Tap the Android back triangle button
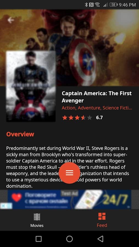Screen dimensions: 139x247 coord(100,239)
